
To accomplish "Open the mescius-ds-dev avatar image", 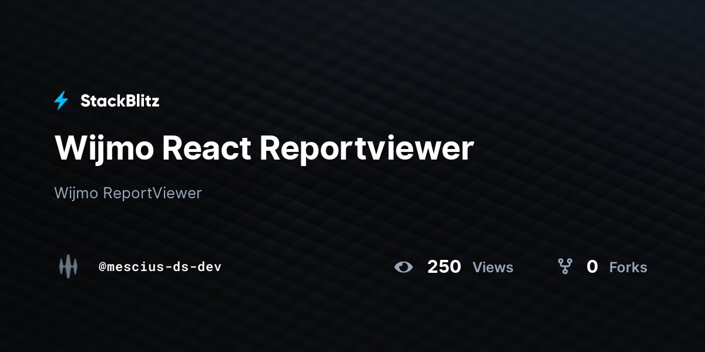I will [x=68, y=267].
